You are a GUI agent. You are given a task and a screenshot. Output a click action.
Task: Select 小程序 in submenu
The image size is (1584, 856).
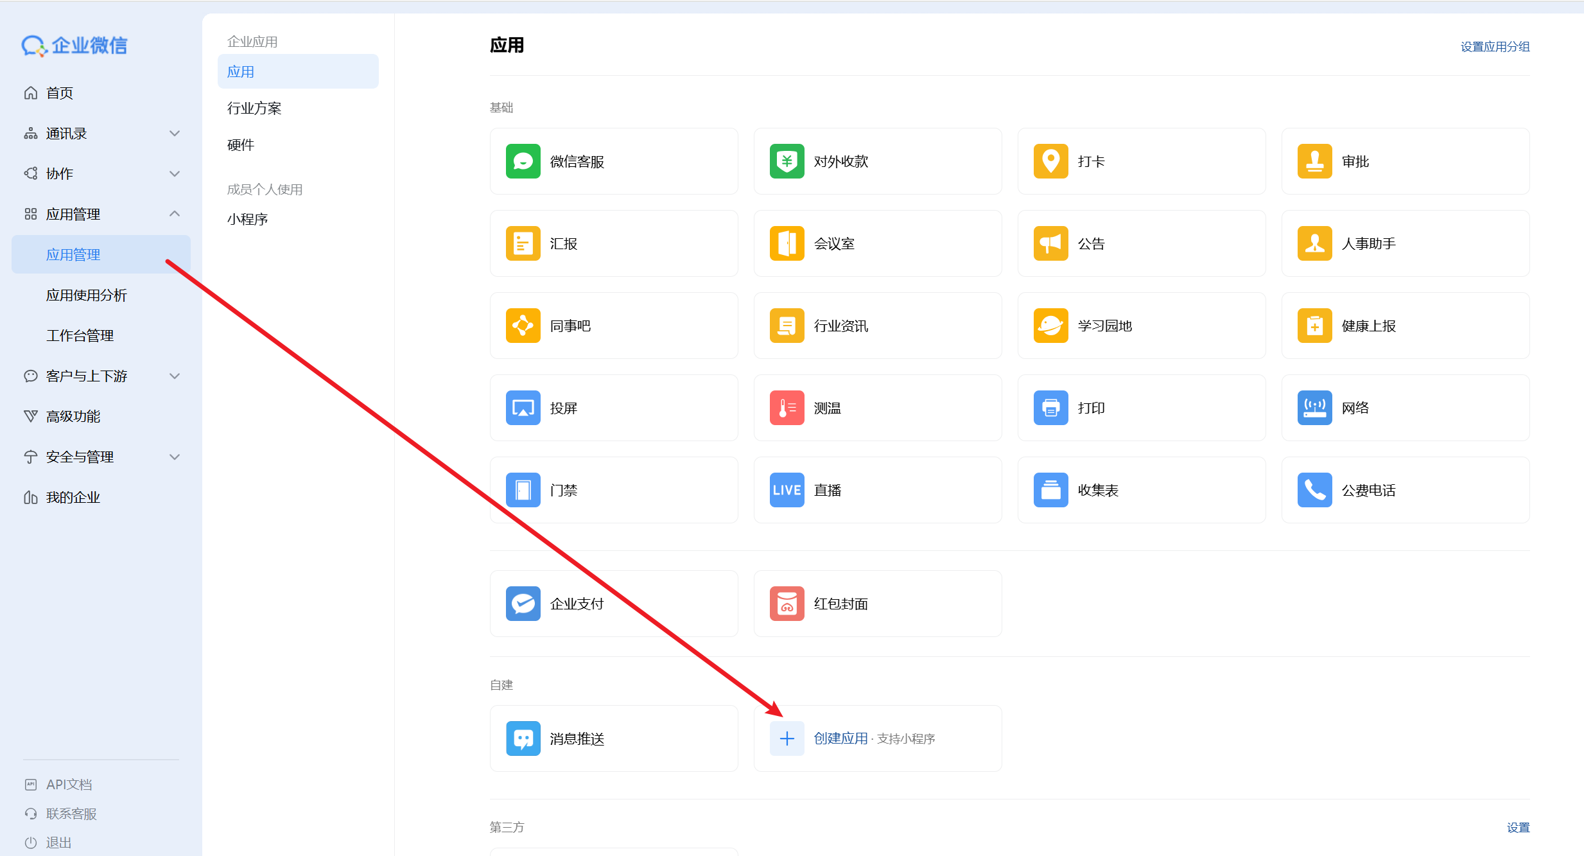click(x=247, y=220)
